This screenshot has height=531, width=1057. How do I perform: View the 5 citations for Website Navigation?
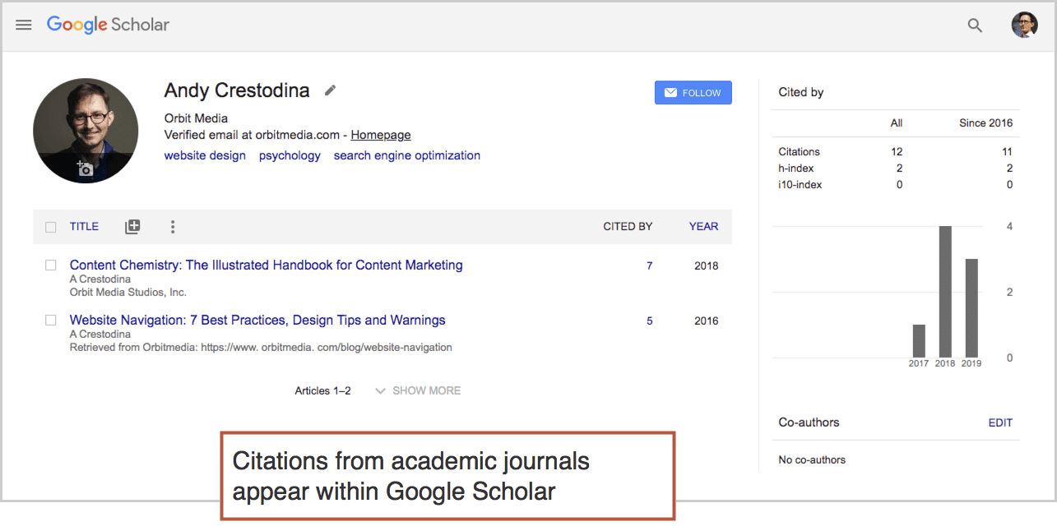650,321
